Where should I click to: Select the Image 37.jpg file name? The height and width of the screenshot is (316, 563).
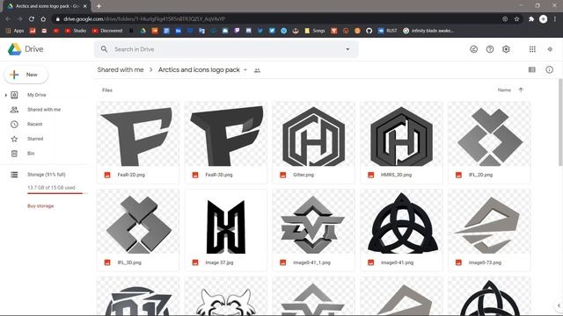(x=219, y=262)
